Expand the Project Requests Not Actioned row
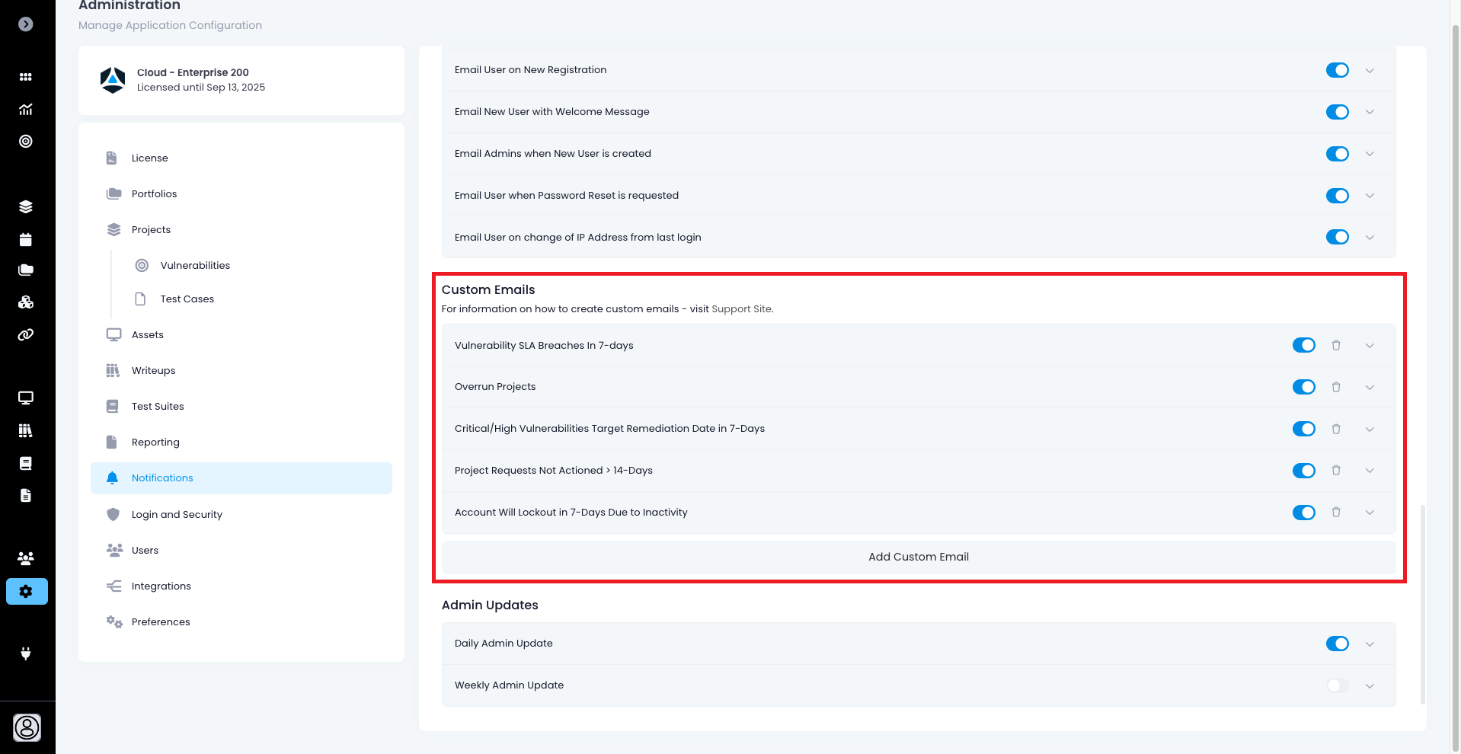 point(1370,471)
